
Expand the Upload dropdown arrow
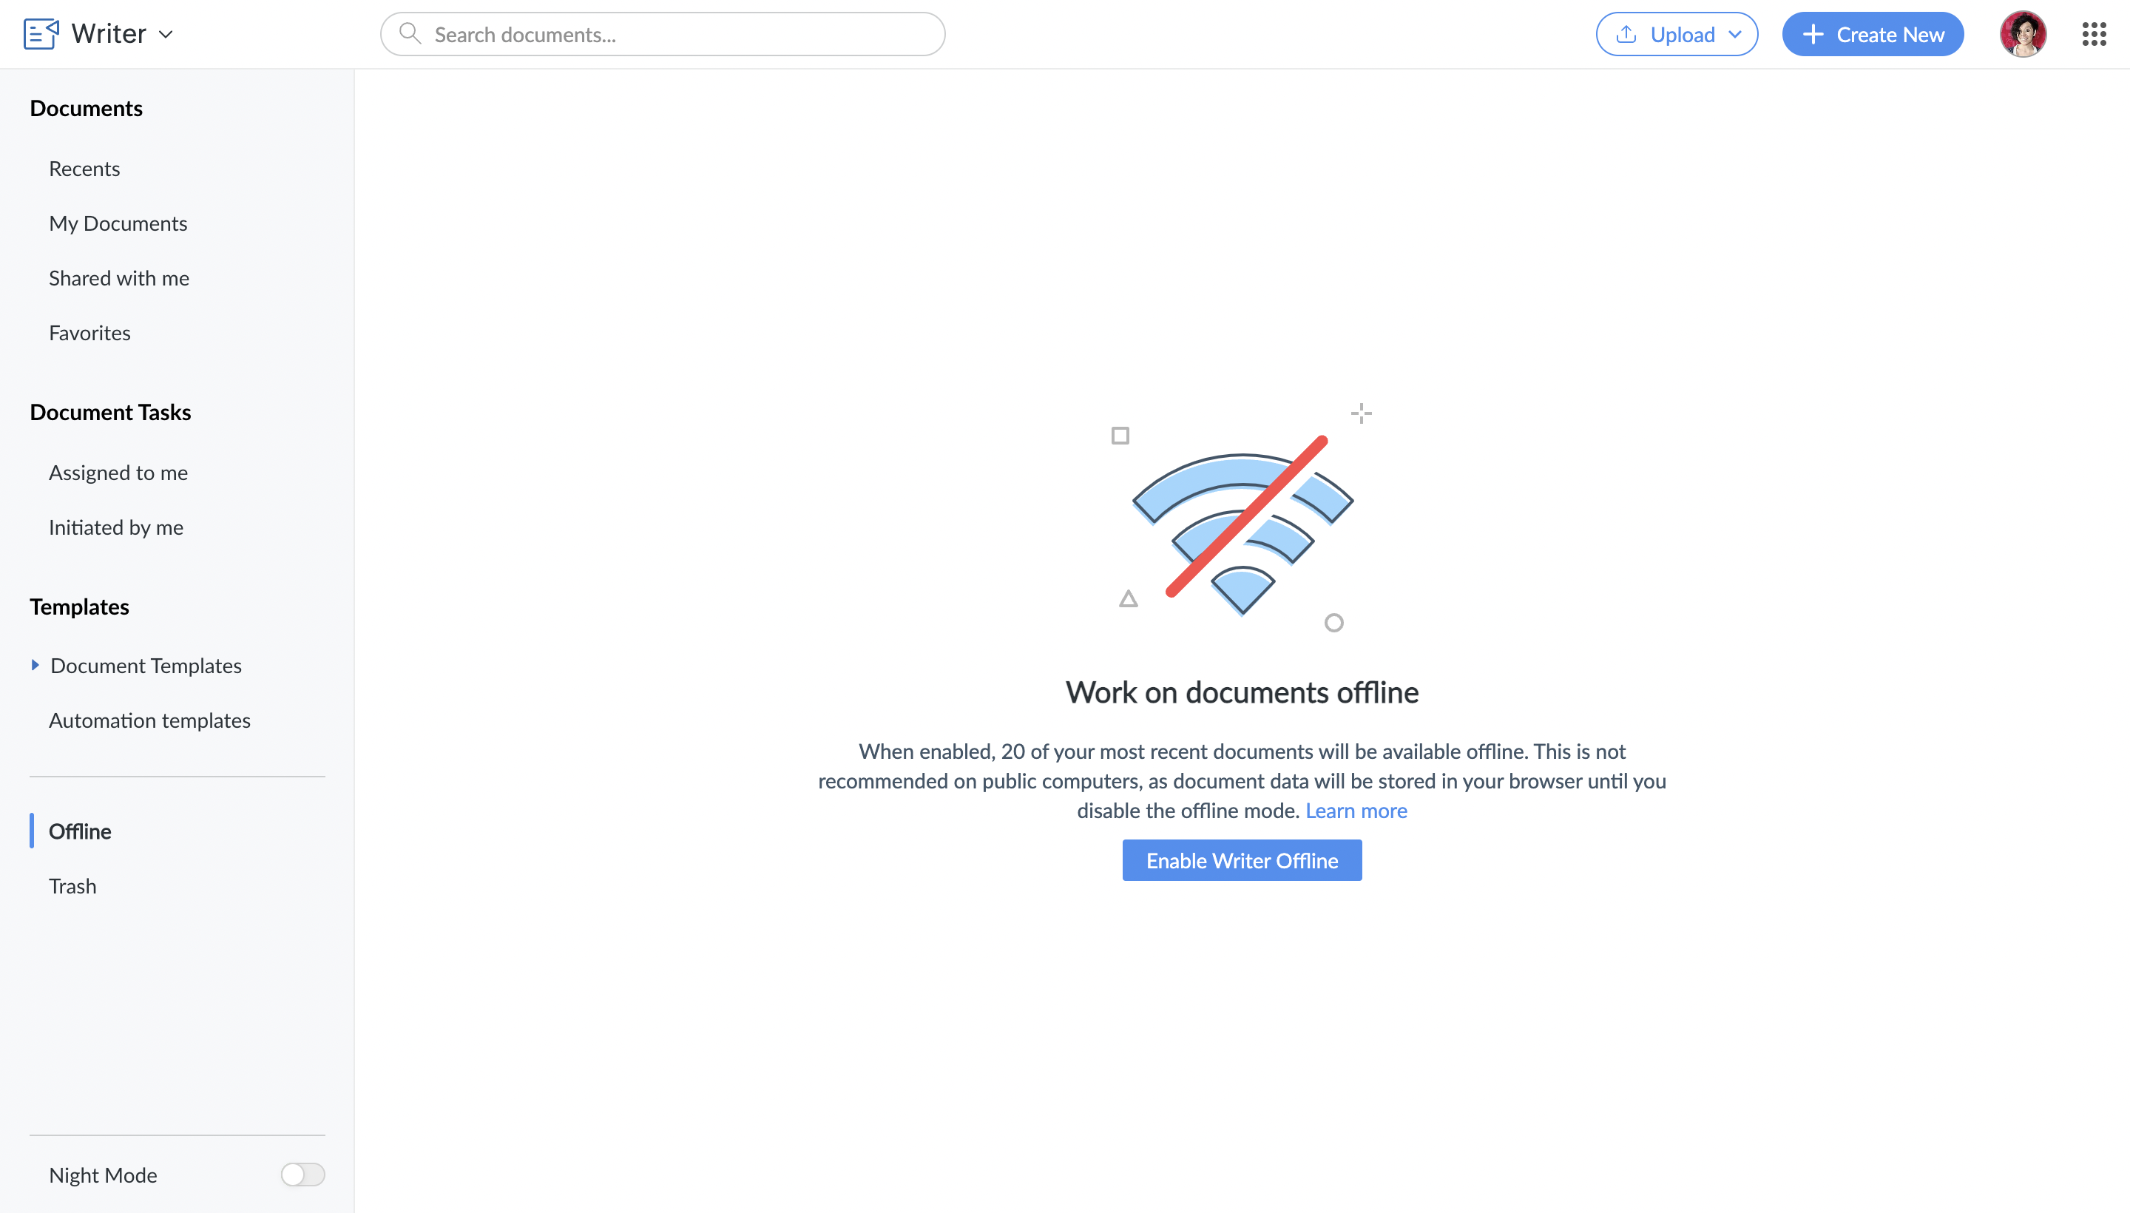[x=1735, y=34]
